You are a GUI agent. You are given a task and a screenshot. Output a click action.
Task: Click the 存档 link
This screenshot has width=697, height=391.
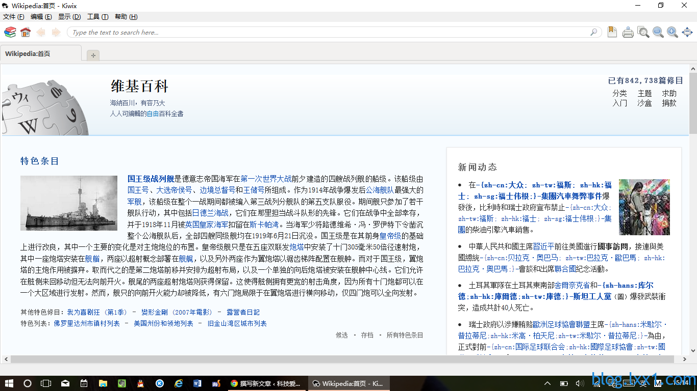coord(367,336)
